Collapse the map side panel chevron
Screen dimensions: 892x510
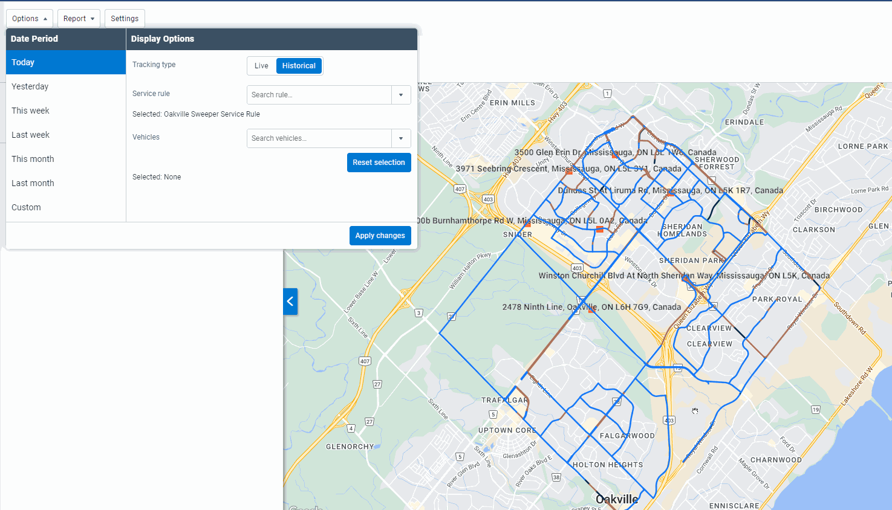290,302
